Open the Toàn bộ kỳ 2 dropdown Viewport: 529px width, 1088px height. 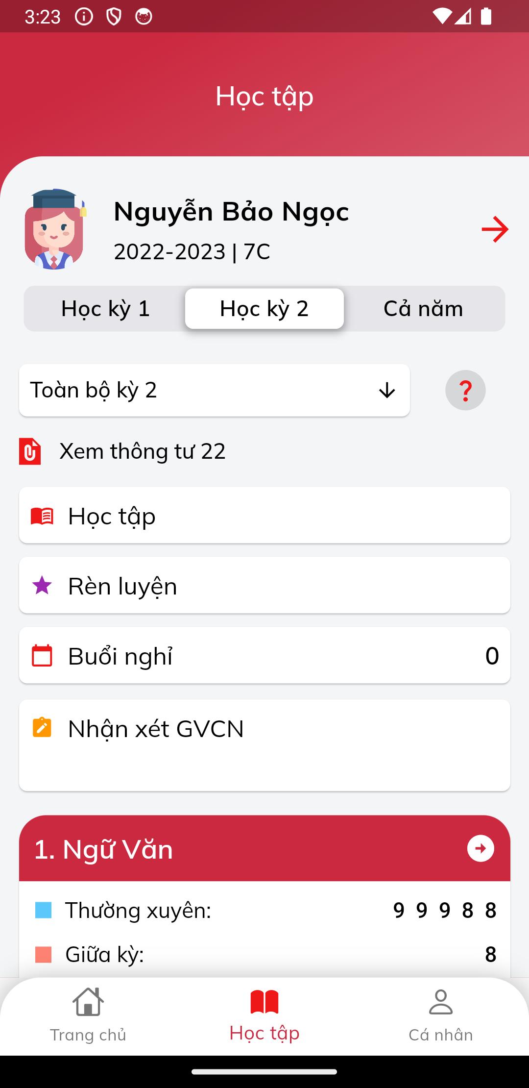tap(215, 390)
